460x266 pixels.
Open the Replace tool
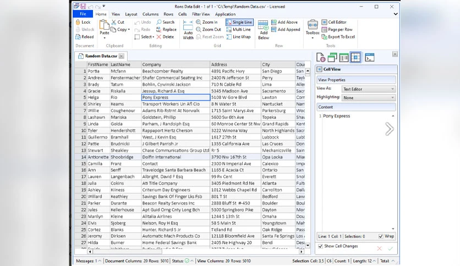[166, 29]
